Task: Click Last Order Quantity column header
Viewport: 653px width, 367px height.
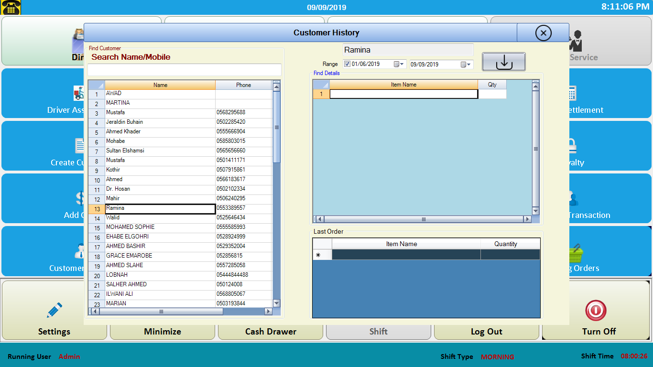Action: (x=510, y=244)
